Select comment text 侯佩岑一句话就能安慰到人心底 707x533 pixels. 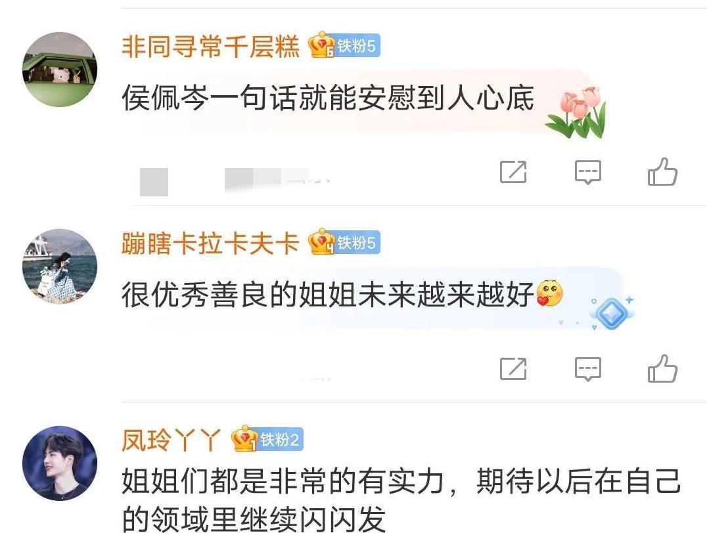pos(329,98)
